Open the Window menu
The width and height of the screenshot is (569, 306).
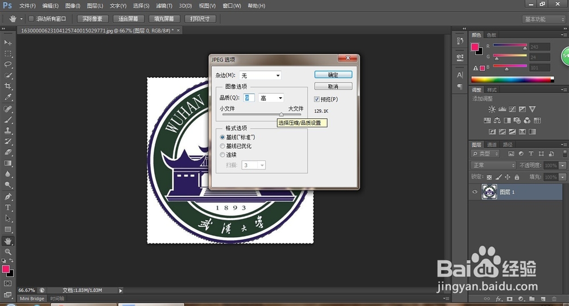pos(232,6)
